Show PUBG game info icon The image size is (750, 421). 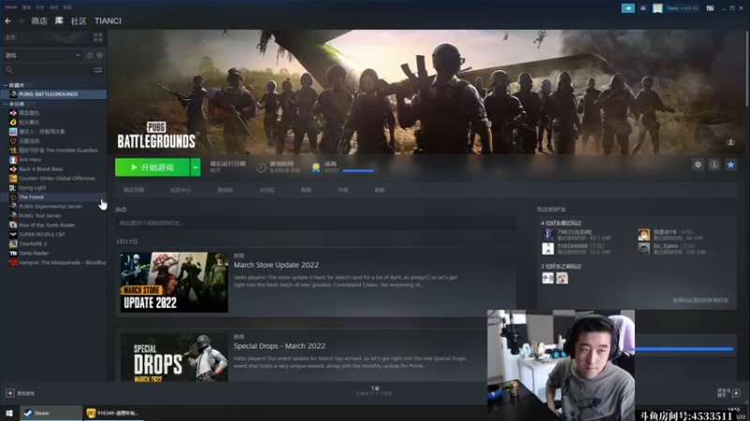pos(714,165)
